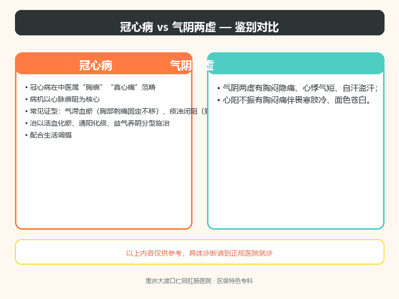
Task: Select bullet 冠心病在中医属“胸痹”“真心痛”范畴
Action: 91,87
